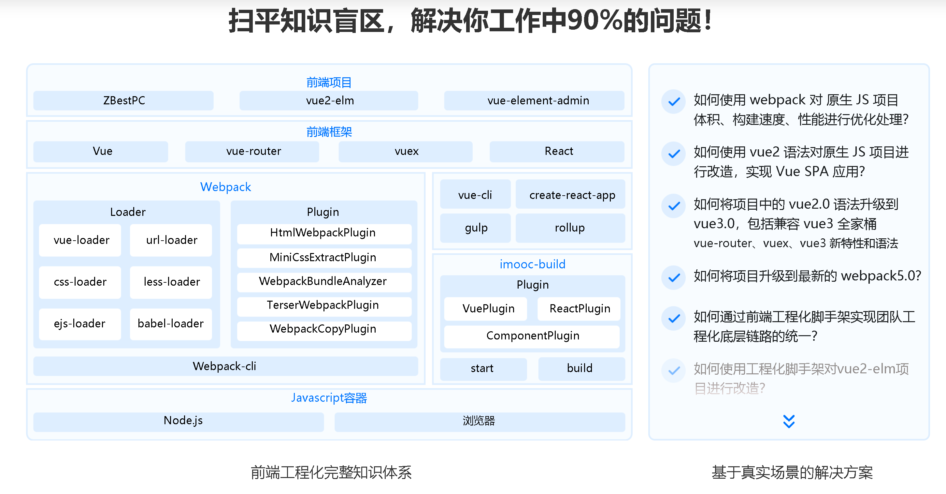Click the ComponentPlugin box

[x=532, y=336]
